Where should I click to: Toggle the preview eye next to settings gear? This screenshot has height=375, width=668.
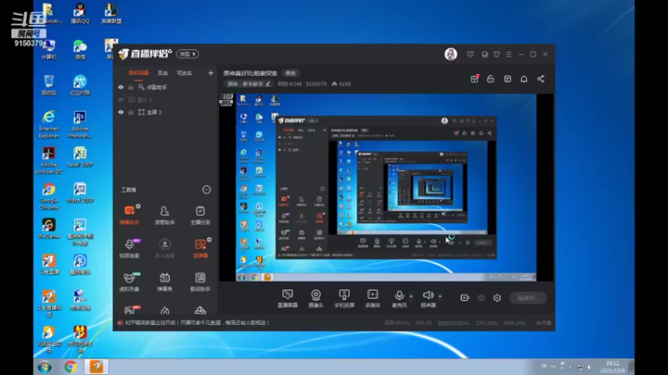click(x=482, y=298)
